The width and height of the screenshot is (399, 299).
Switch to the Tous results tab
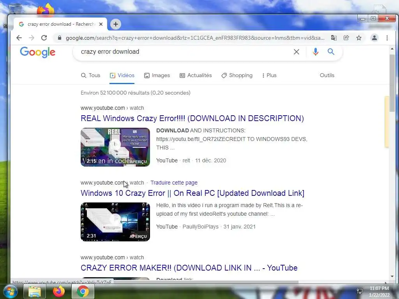tap(90, 76)
